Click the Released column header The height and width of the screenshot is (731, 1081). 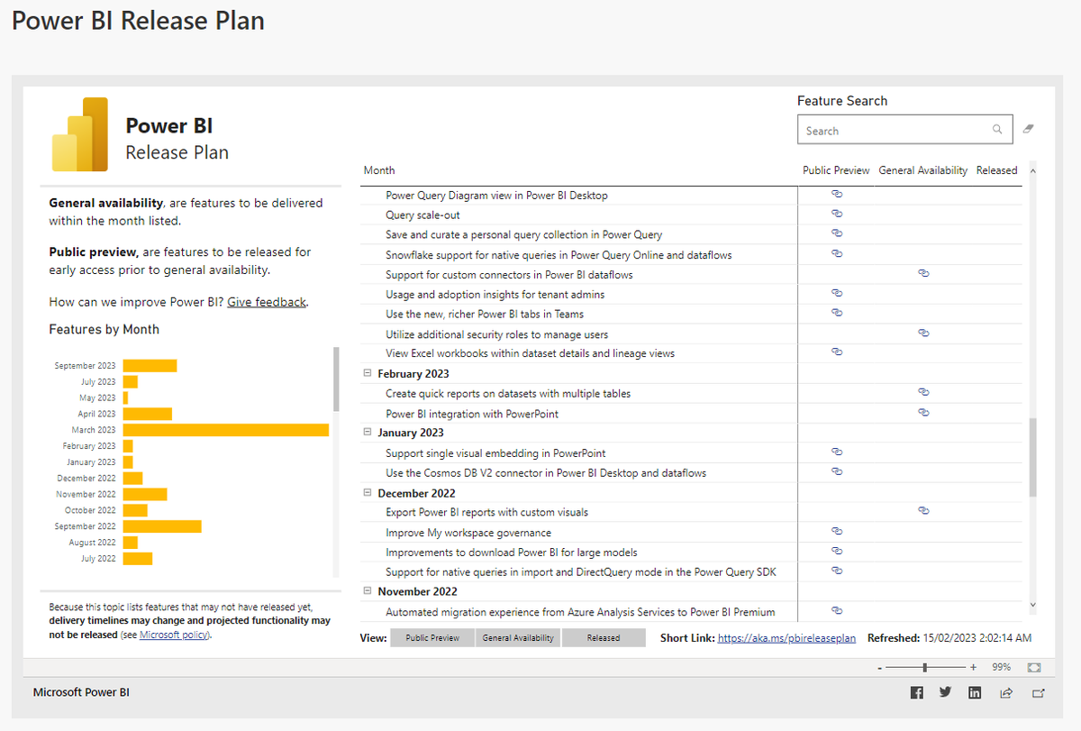996,169
